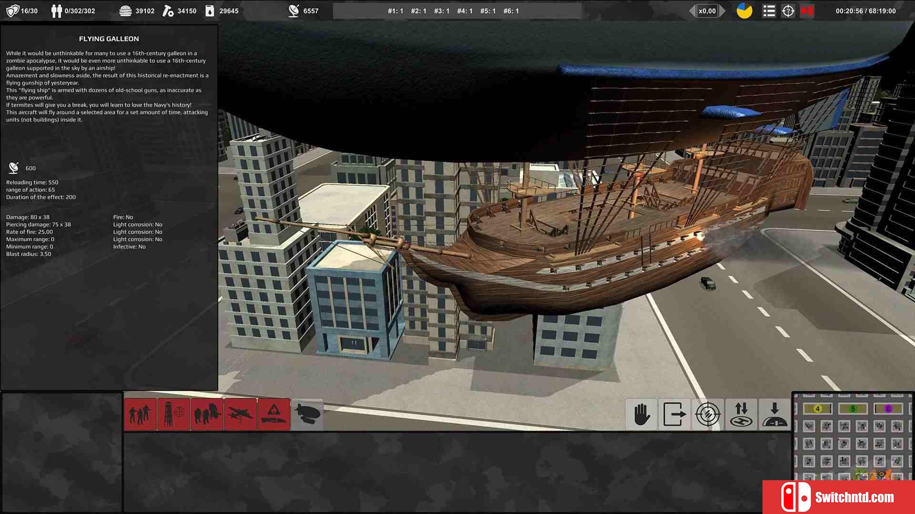
Task: Click the FLYING GALLEON title text
Action: [x=109, y=39]
